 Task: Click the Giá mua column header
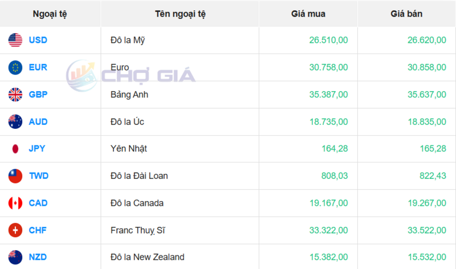(308, 13)
